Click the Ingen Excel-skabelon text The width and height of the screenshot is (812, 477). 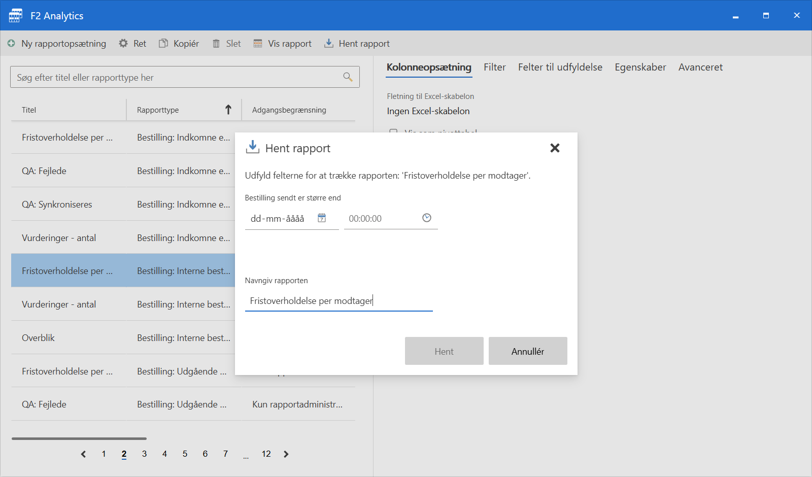pos(428,111)
